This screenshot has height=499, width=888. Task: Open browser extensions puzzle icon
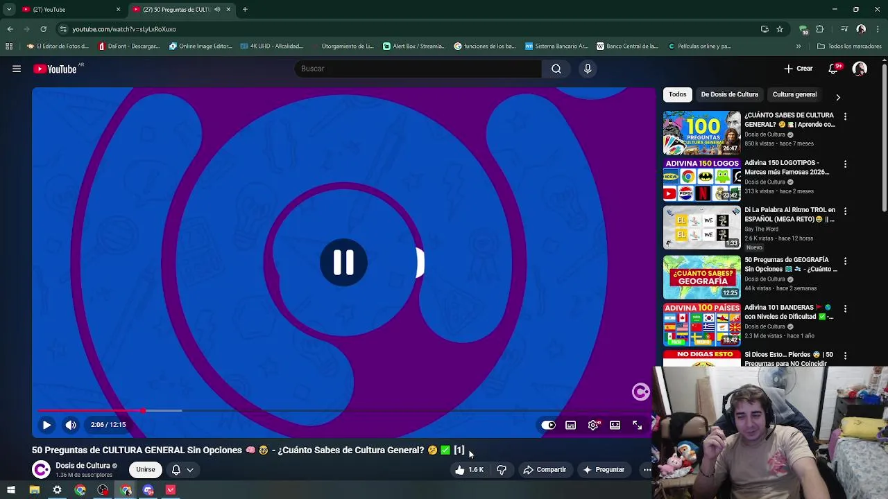[x=819, y=29]
